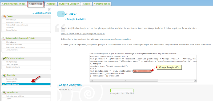The image size is (213, 101).
Task: Select Google Analytics in Statistik menu
Action: [26, 84]
